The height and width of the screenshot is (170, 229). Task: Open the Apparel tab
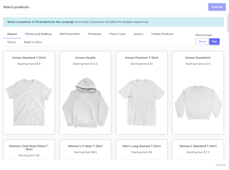click(x=12, y=34)
